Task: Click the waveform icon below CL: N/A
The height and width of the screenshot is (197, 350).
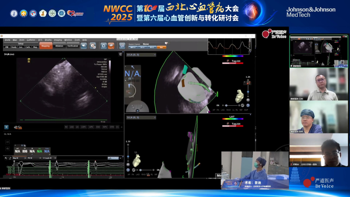Action: coord(7,142)
